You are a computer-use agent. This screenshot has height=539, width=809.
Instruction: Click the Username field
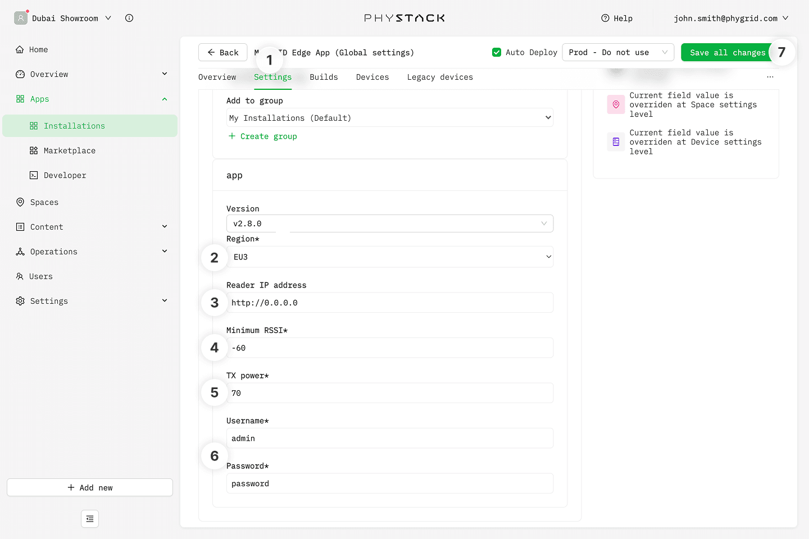(x=390, y=438)
